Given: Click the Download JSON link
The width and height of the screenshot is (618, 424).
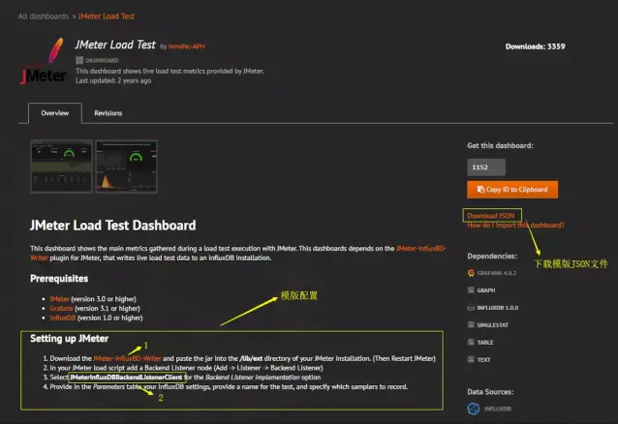Looking at the screenshot, I should point(491,216).
